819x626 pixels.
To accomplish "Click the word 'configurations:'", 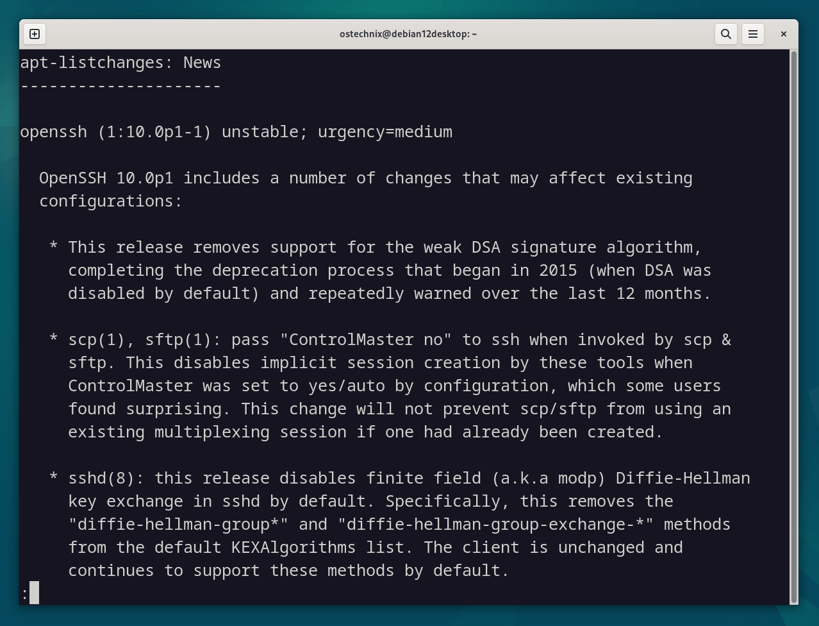I will 111,201.
